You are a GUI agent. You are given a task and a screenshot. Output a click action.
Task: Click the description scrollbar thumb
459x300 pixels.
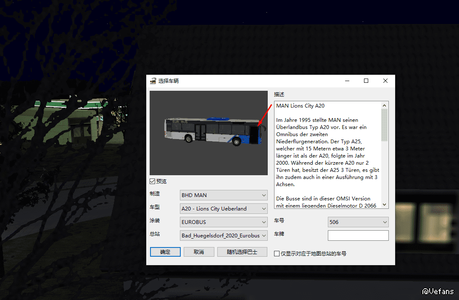384,125
